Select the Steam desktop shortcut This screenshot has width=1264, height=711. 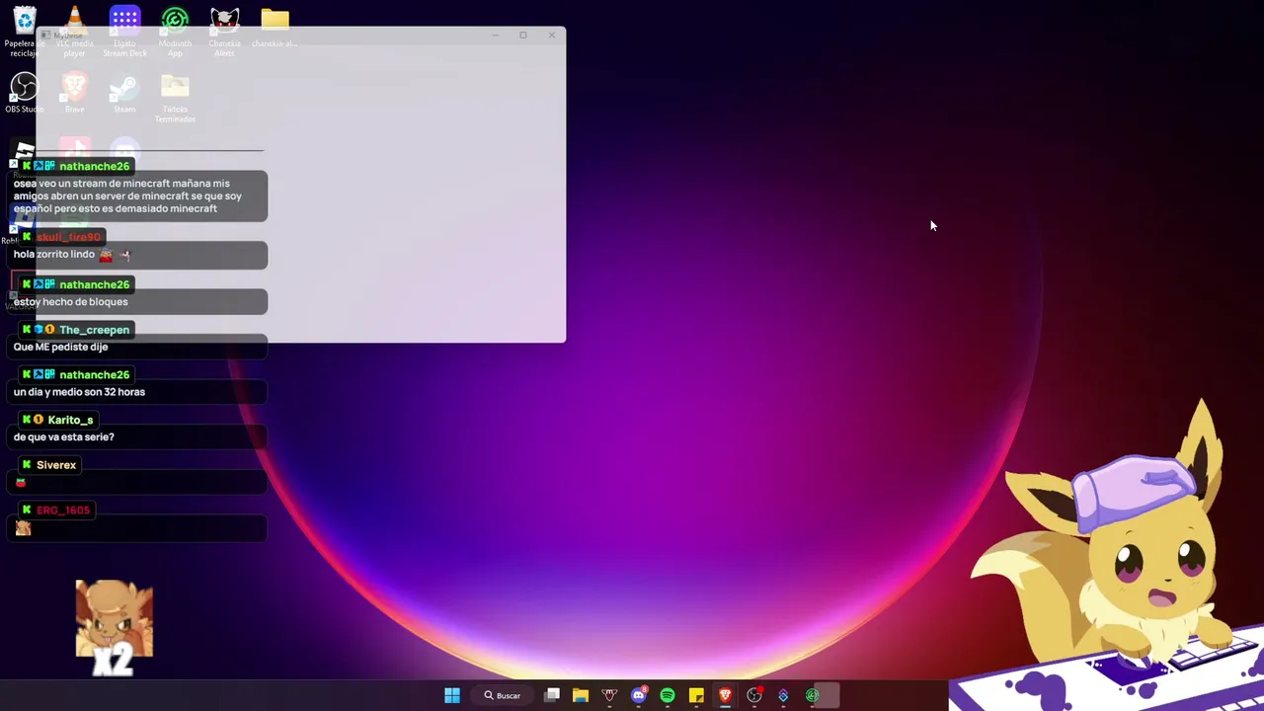[x=124, y=94]
